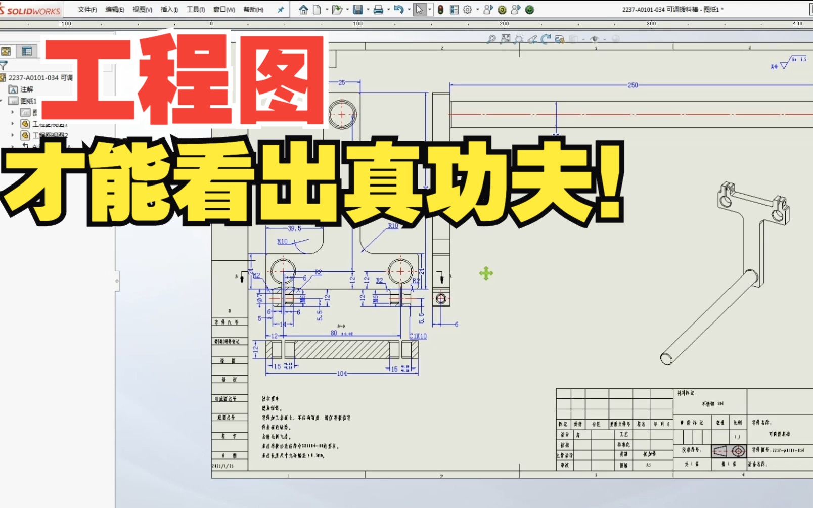This screenshot has height=508, width=813.
Task: Open the 工具(T) menu
Action: (196, 10)
